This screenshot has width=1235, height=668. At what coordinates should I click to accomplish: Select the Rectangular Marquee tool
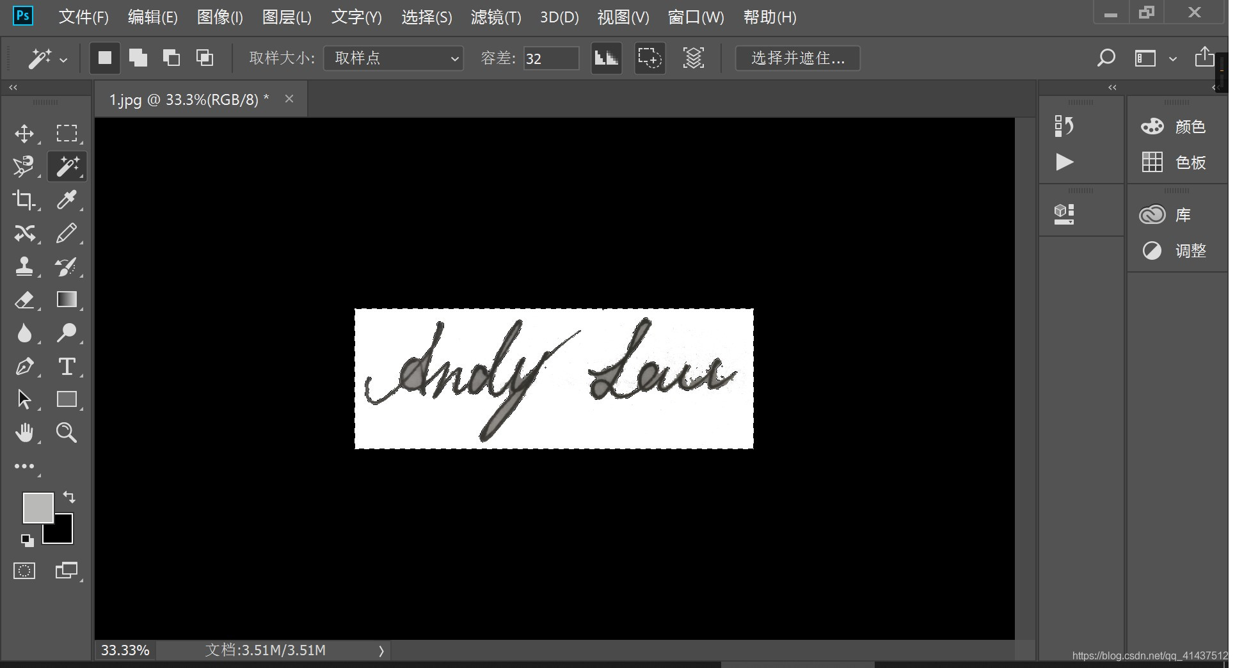click(x=67, y=133)
